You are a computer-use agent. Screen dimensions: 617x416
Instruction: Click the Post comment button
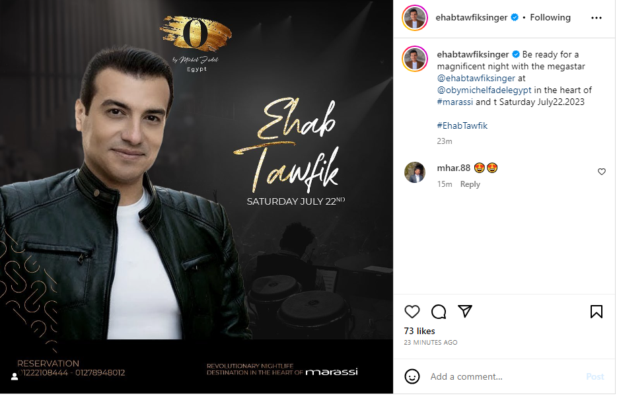[x=595, y=376]
